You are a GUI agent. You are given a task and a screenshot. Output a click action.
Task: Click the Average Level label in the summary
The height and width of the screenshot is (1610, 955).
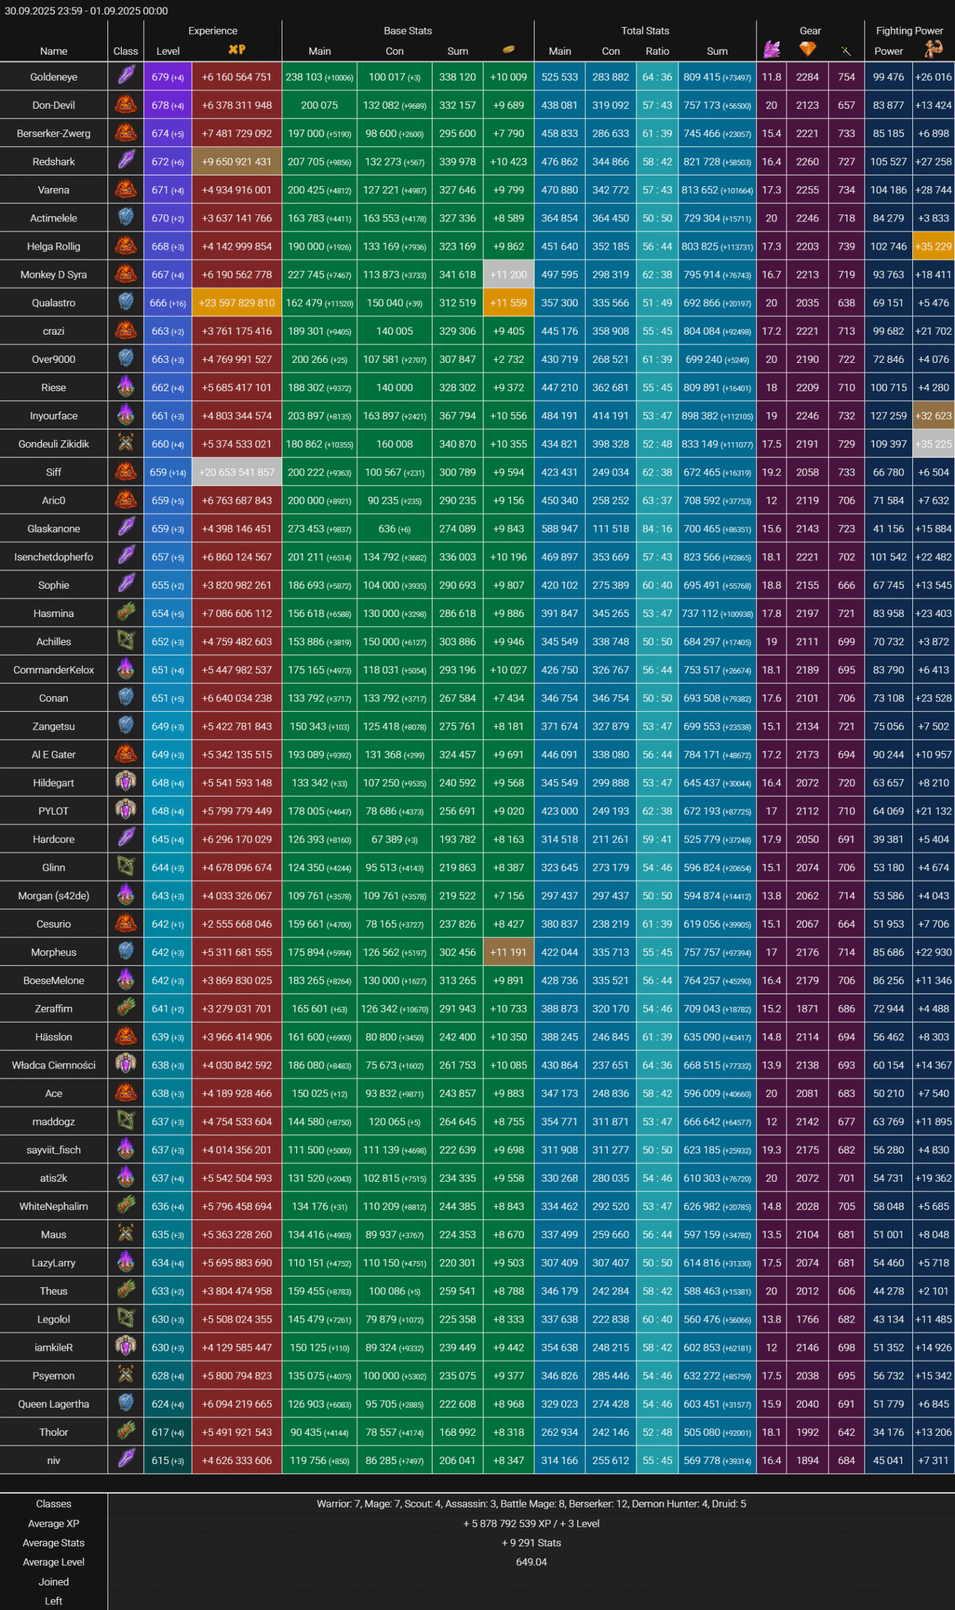pos(53,1562)
